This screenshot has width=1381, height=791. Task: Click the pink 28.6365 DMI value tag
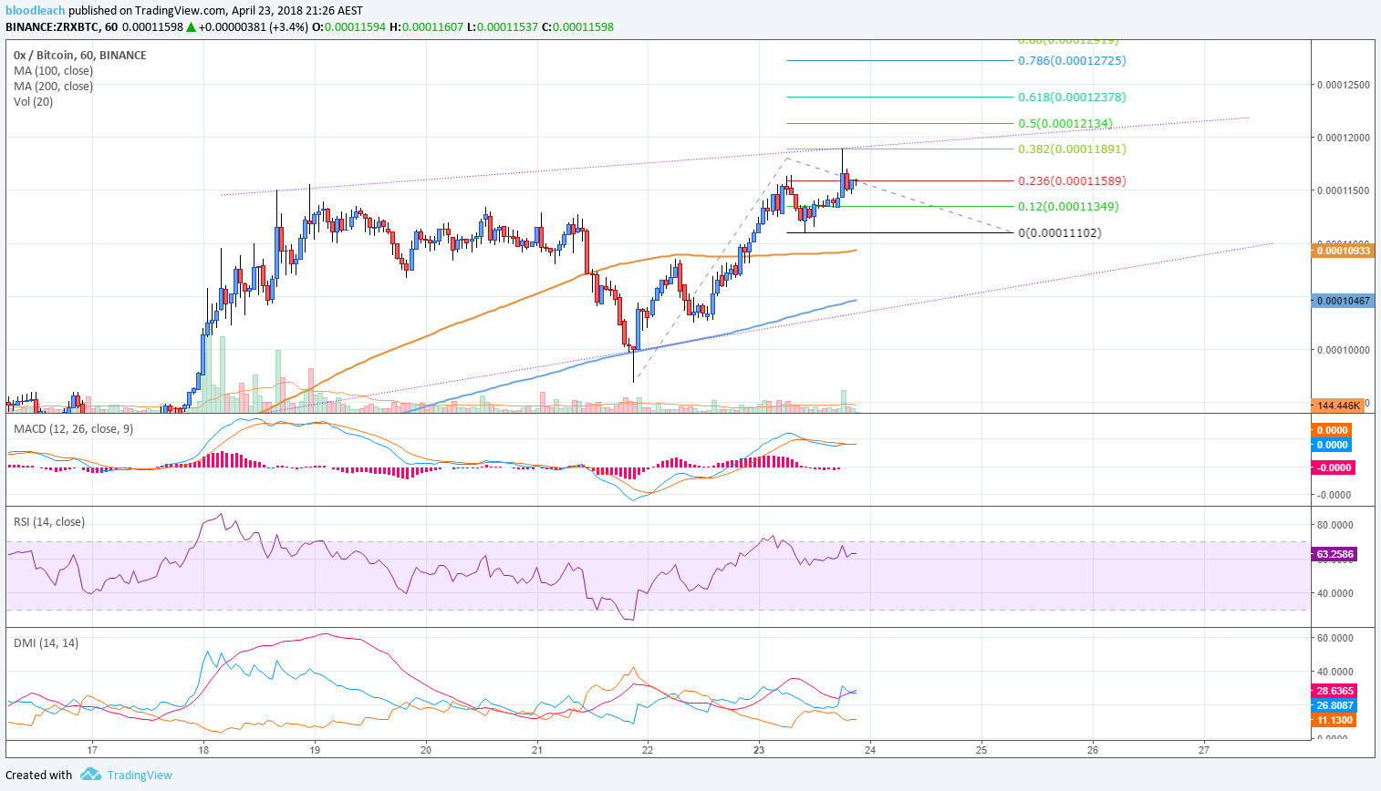coord(1334,690)
